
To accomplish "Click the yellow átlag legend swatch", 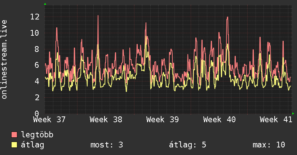I will click(14, 145).
